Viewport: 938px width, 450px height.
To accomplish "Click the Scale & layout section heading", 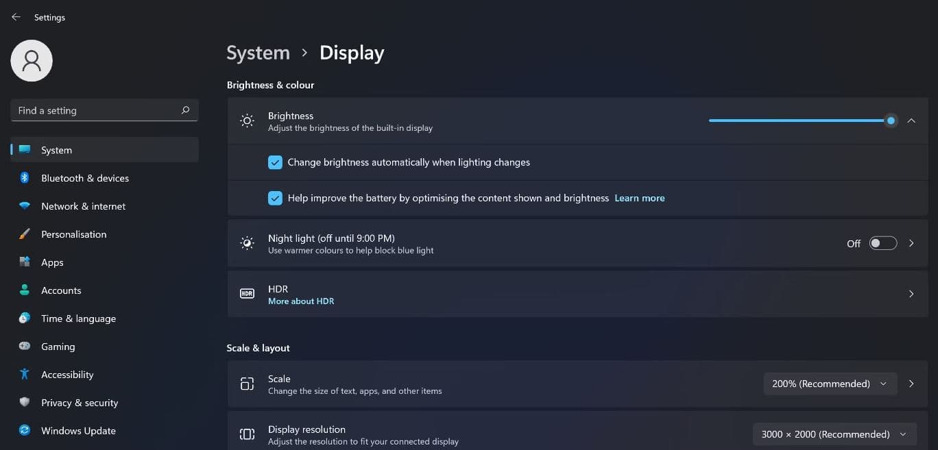I will coord(258,348).
